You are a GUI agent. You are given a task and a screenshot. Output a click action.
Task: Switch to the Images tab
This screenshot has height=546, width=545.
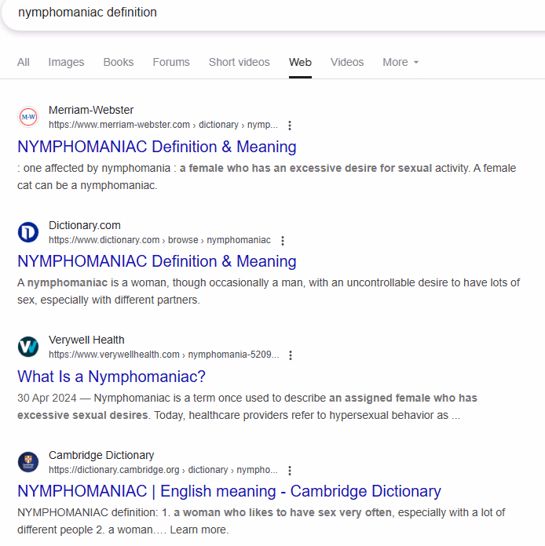tap(66, 62)
